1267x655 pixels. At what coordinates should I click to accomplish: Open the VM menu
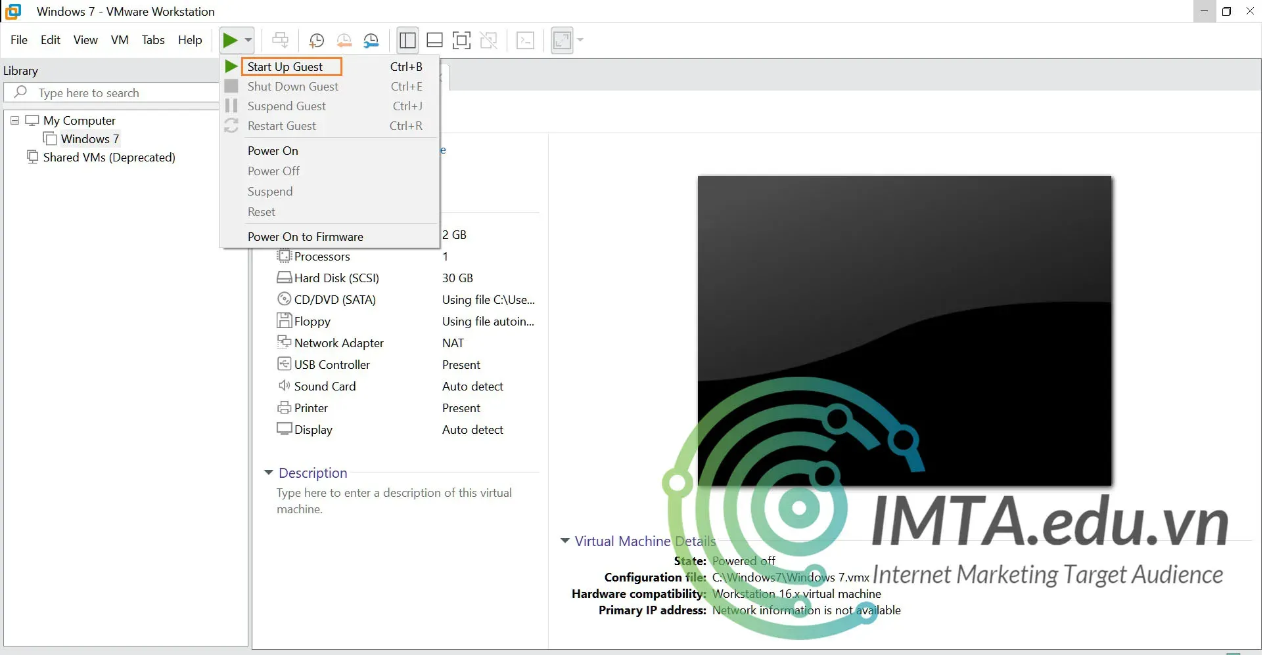[x=120, y=40]
